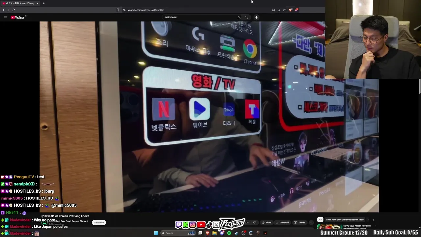
Task: Subscribe to Best Ever Food Review Show
Action: tap(99, 223)
